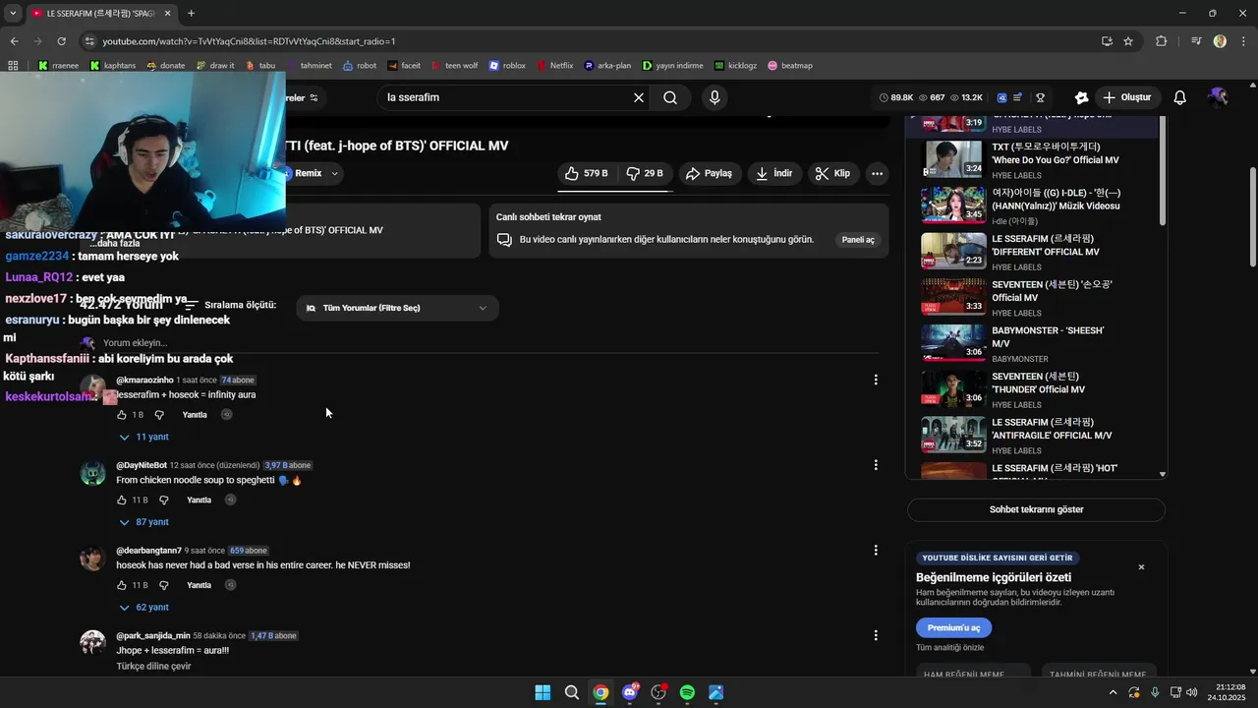Expand 11 yanıt replies
The height and width of the screenshot is (708, 1258).
pyautogui.click(x=144, y=437)
